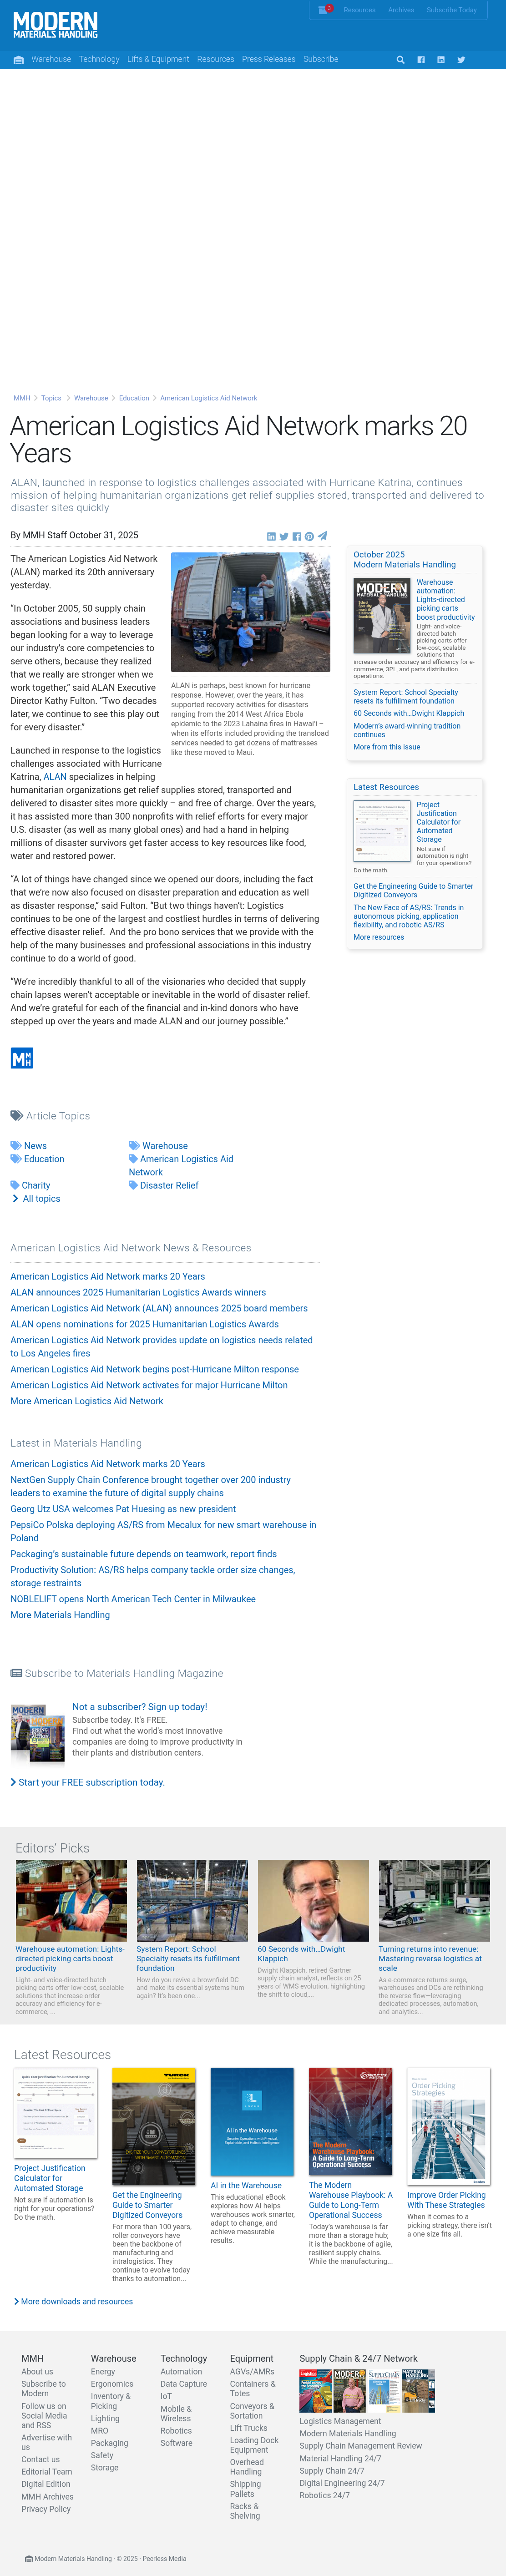Open Robotics footer link under Technology
The image size is (506, 2576).
[176, 2431]
